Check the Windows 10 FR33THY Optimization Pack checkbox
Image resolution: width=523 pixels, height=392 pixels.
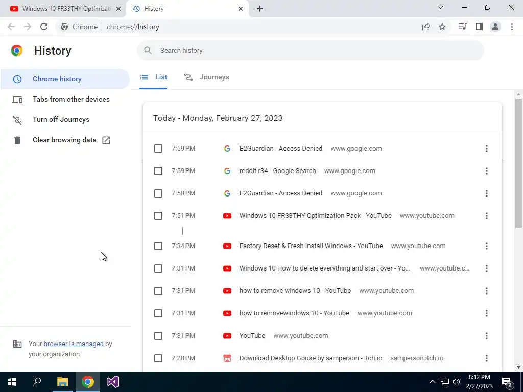click(158, 216)
